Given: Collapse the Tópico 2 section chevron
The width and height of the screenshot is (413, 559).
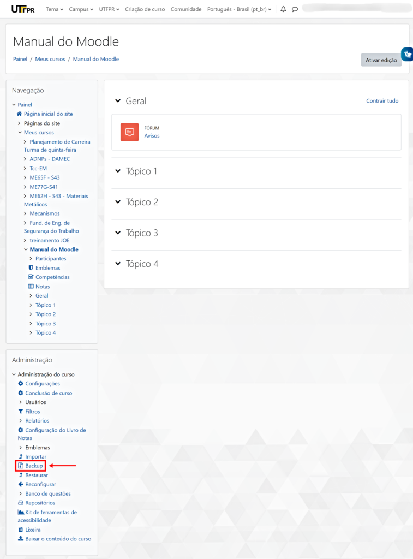Looking at the screenshot, I should point(118,202).
